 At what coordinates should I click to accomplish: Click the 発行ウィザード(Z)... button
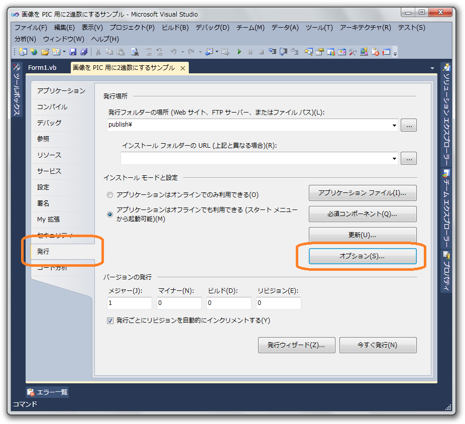click(x=297, y=345)
